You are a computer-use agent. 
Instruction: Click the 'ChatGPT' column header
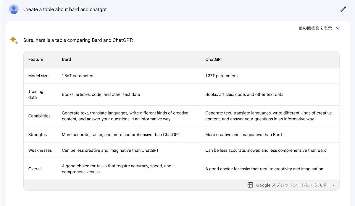214,59
